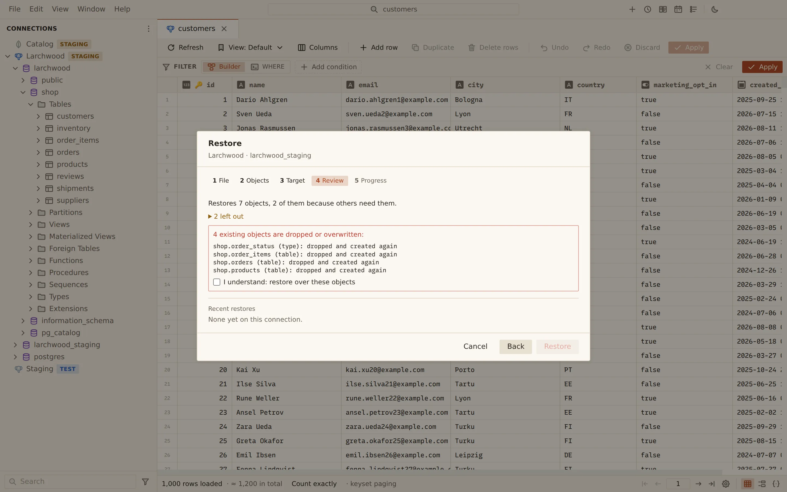Click Add condition in the filter bar

click(x=328, y=67)
